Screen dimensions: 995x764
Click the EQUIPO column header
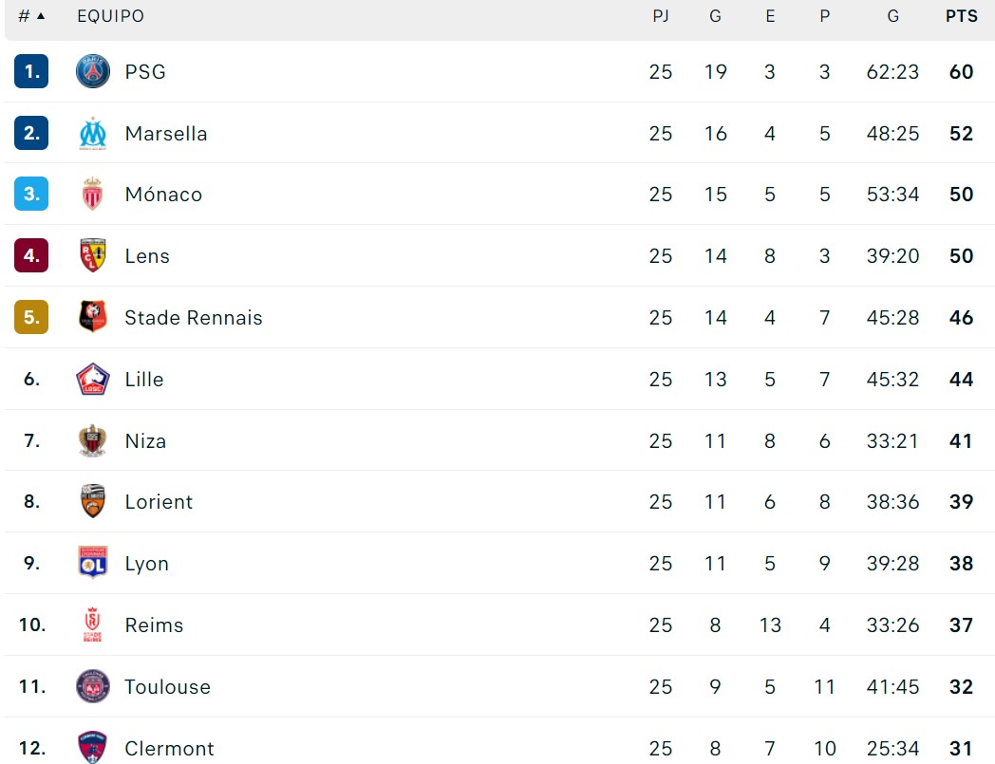[x=110, y=17]
